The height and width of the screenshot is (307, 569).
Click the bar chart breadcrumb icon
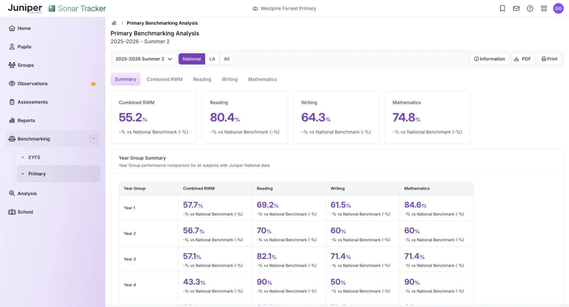(114, 23)
